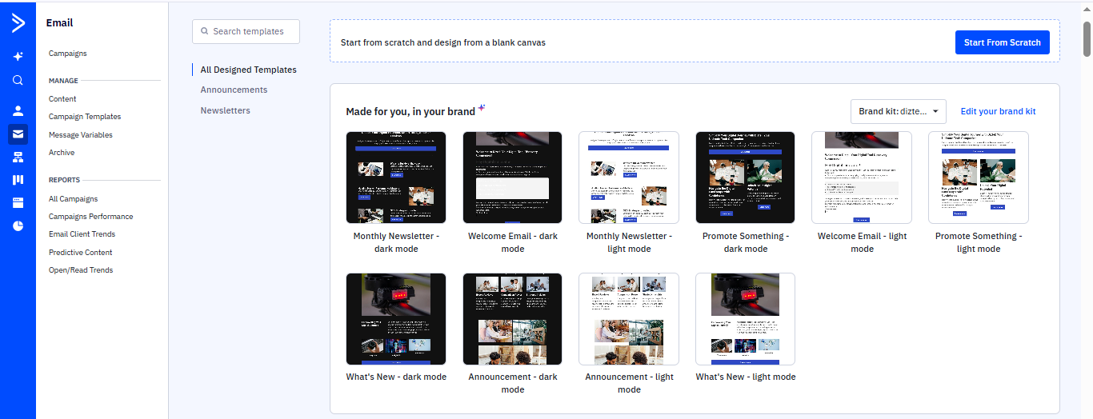Click the Search templates input field

pyautogui.click(x=246, y=32)
